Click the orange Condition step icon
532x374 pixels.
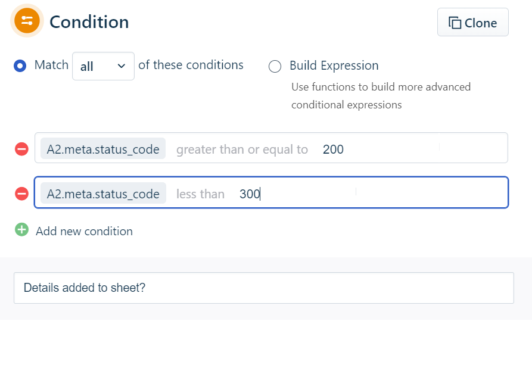click(27, 20)
